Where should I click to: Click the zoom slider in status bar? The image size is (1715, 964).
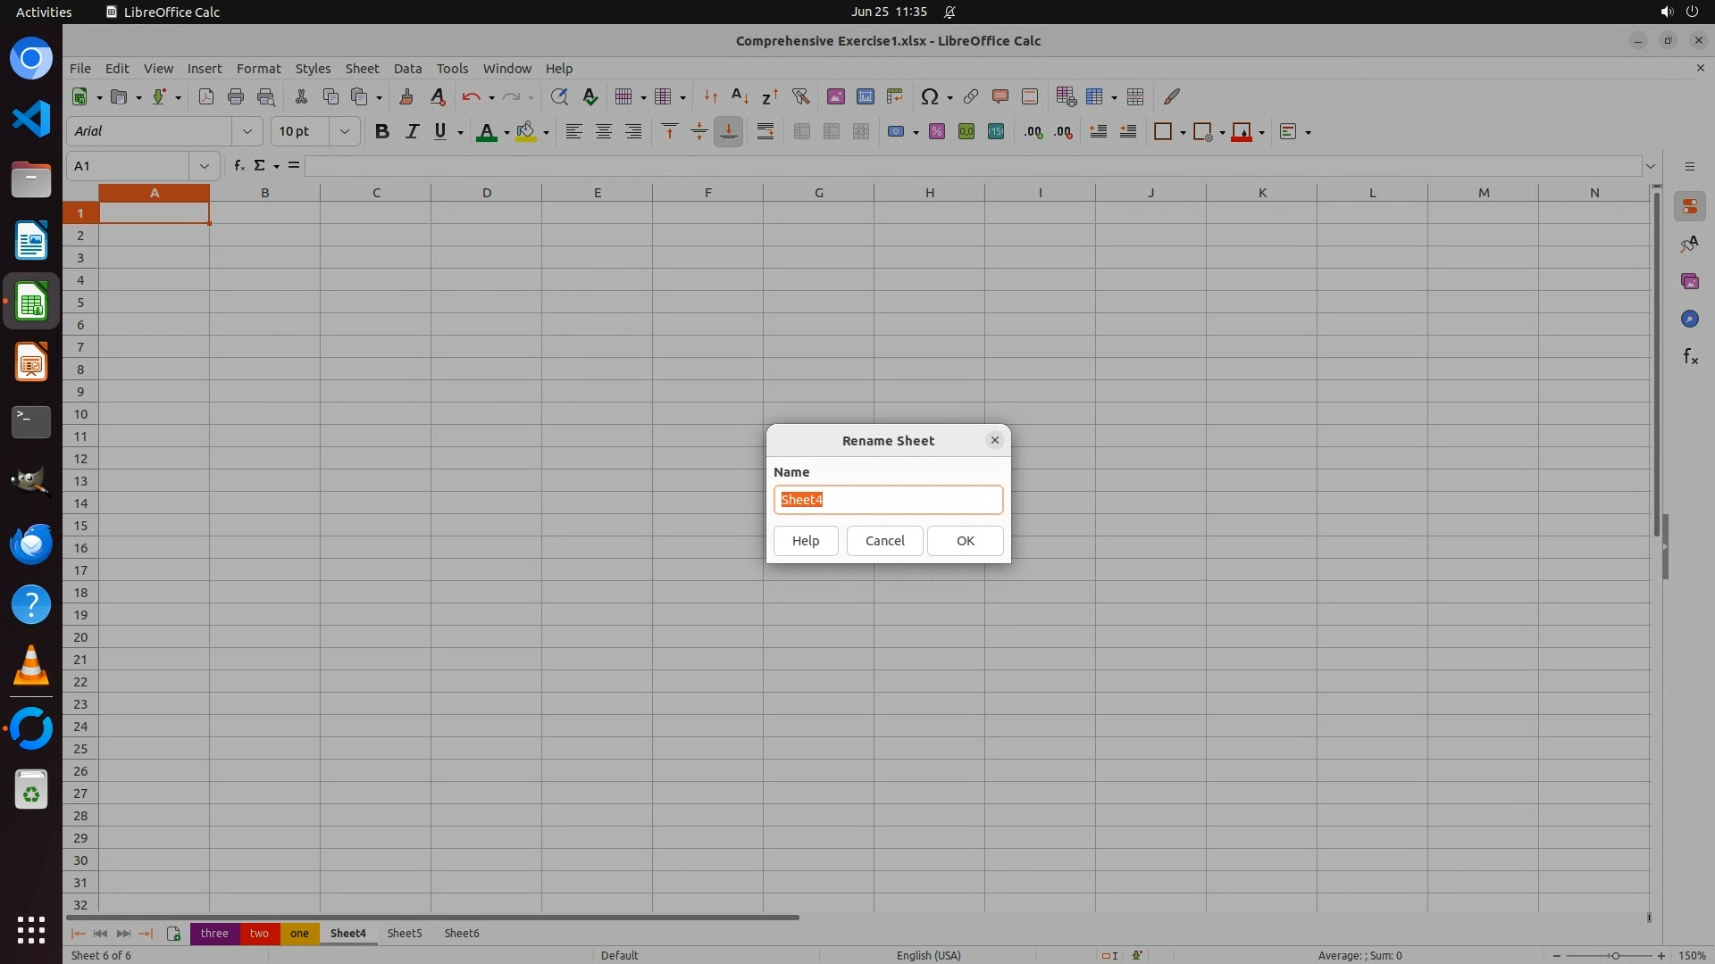pos(1614,955)
